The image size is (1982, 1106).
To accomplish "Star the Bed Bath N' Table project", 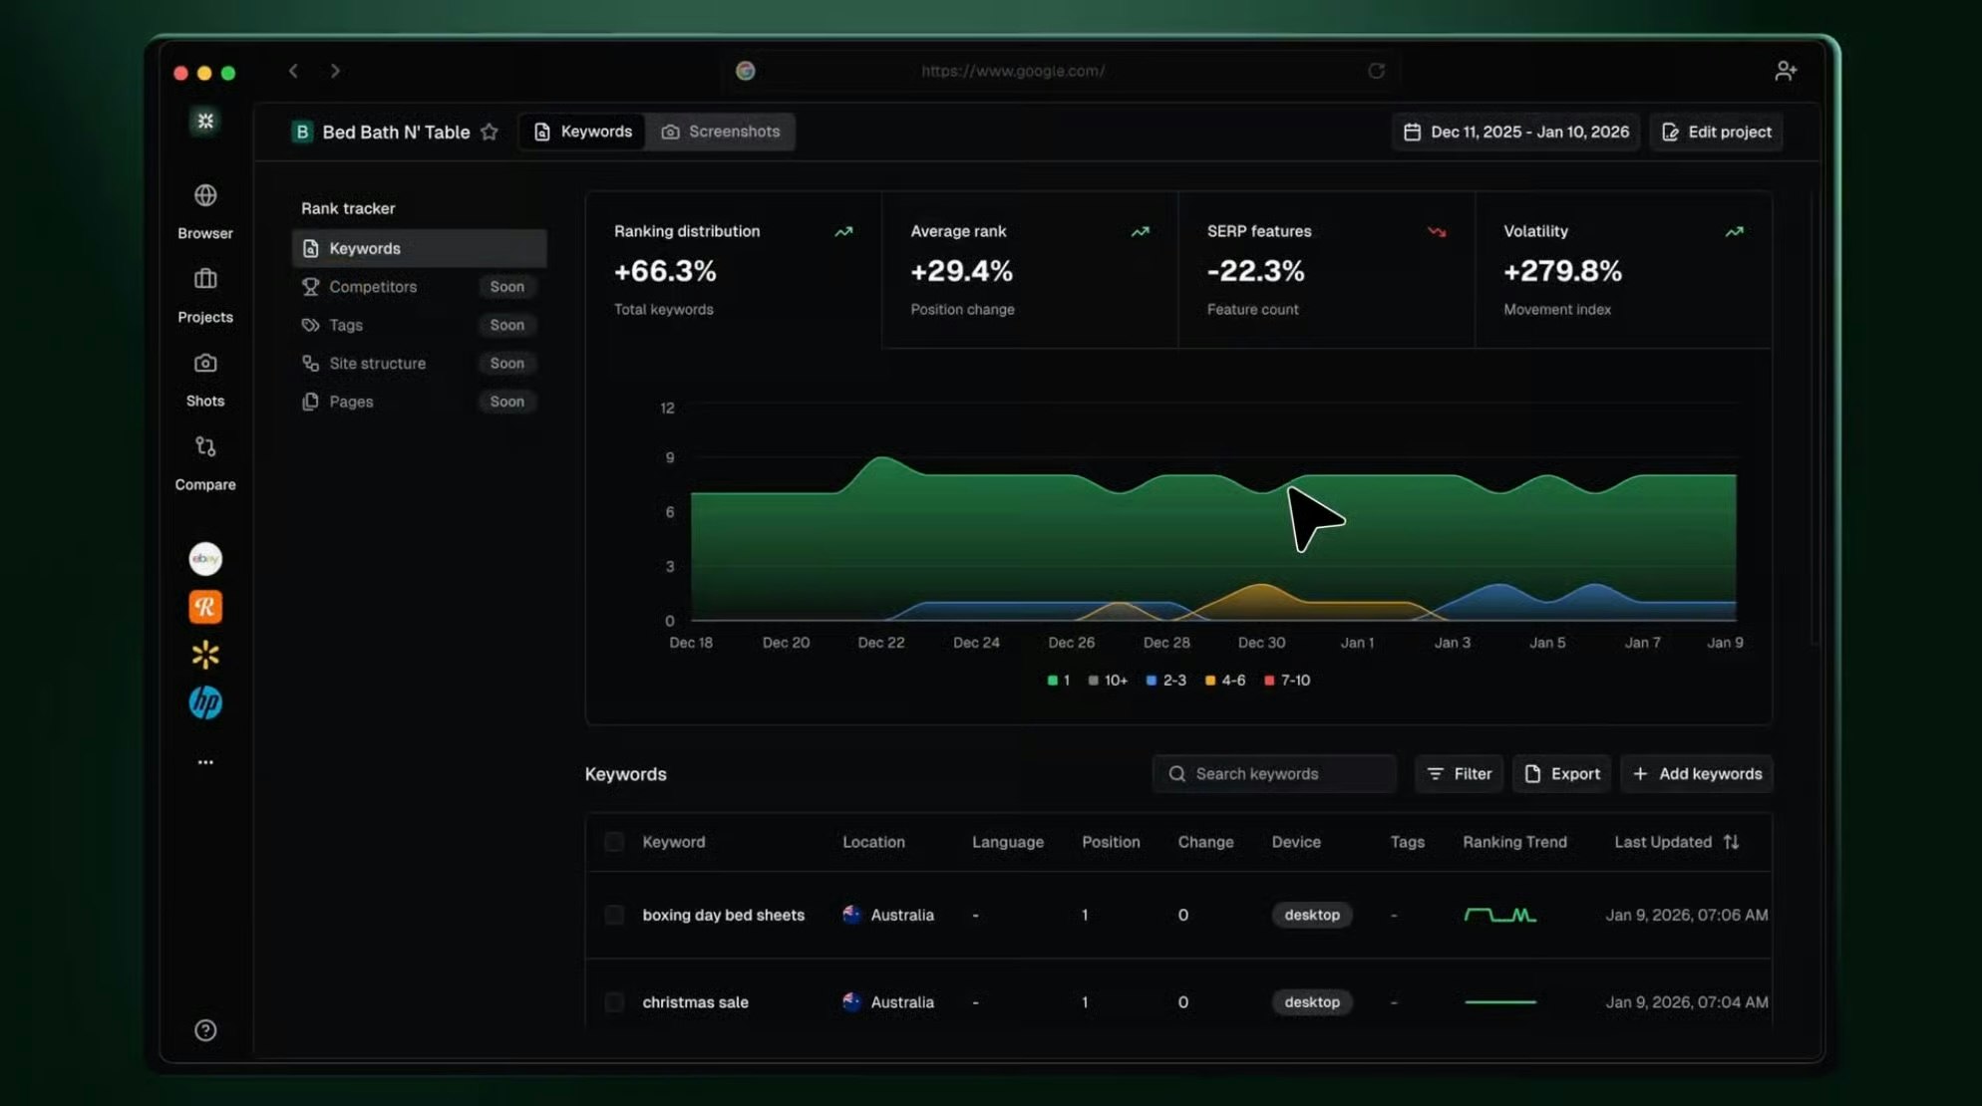I will (489, 133).
